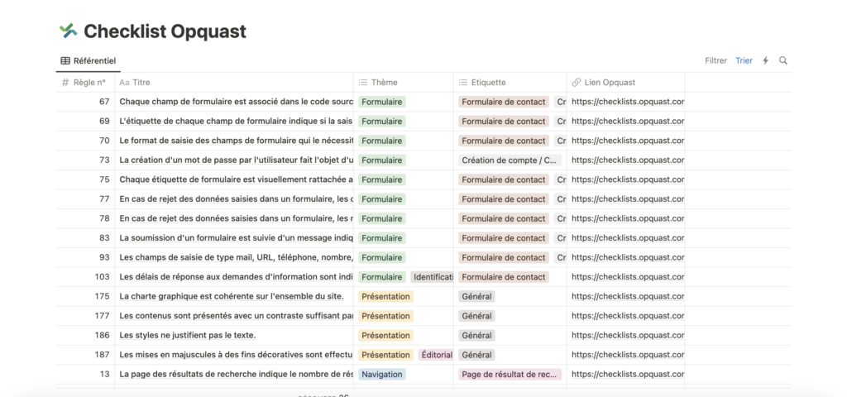The image size is (847, 397).
Task: Open title 'La création d'un mot de passe'
Action: point(236,160)
